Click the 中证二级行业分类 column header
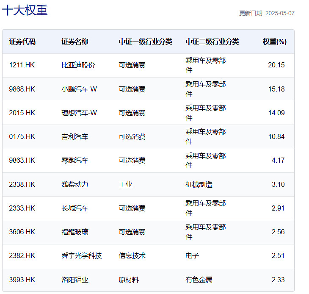This screenshot has height=294, width=309. (212, 42)
